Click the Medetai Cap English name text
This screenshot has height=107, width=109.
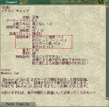[10, 73]
